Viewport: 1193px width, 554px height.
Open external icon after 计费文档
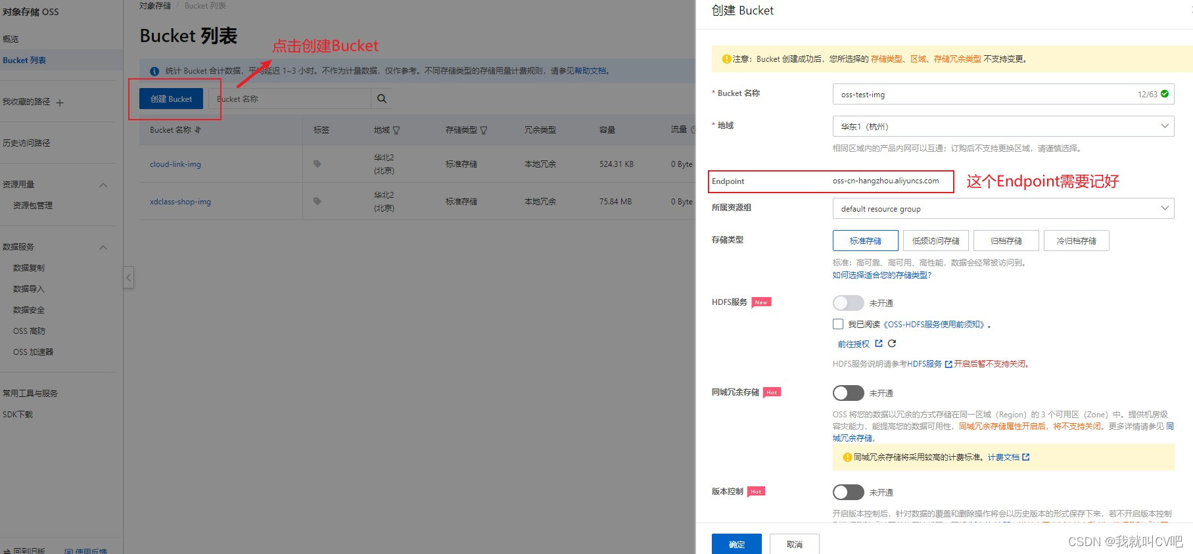tap(1026, 457)
